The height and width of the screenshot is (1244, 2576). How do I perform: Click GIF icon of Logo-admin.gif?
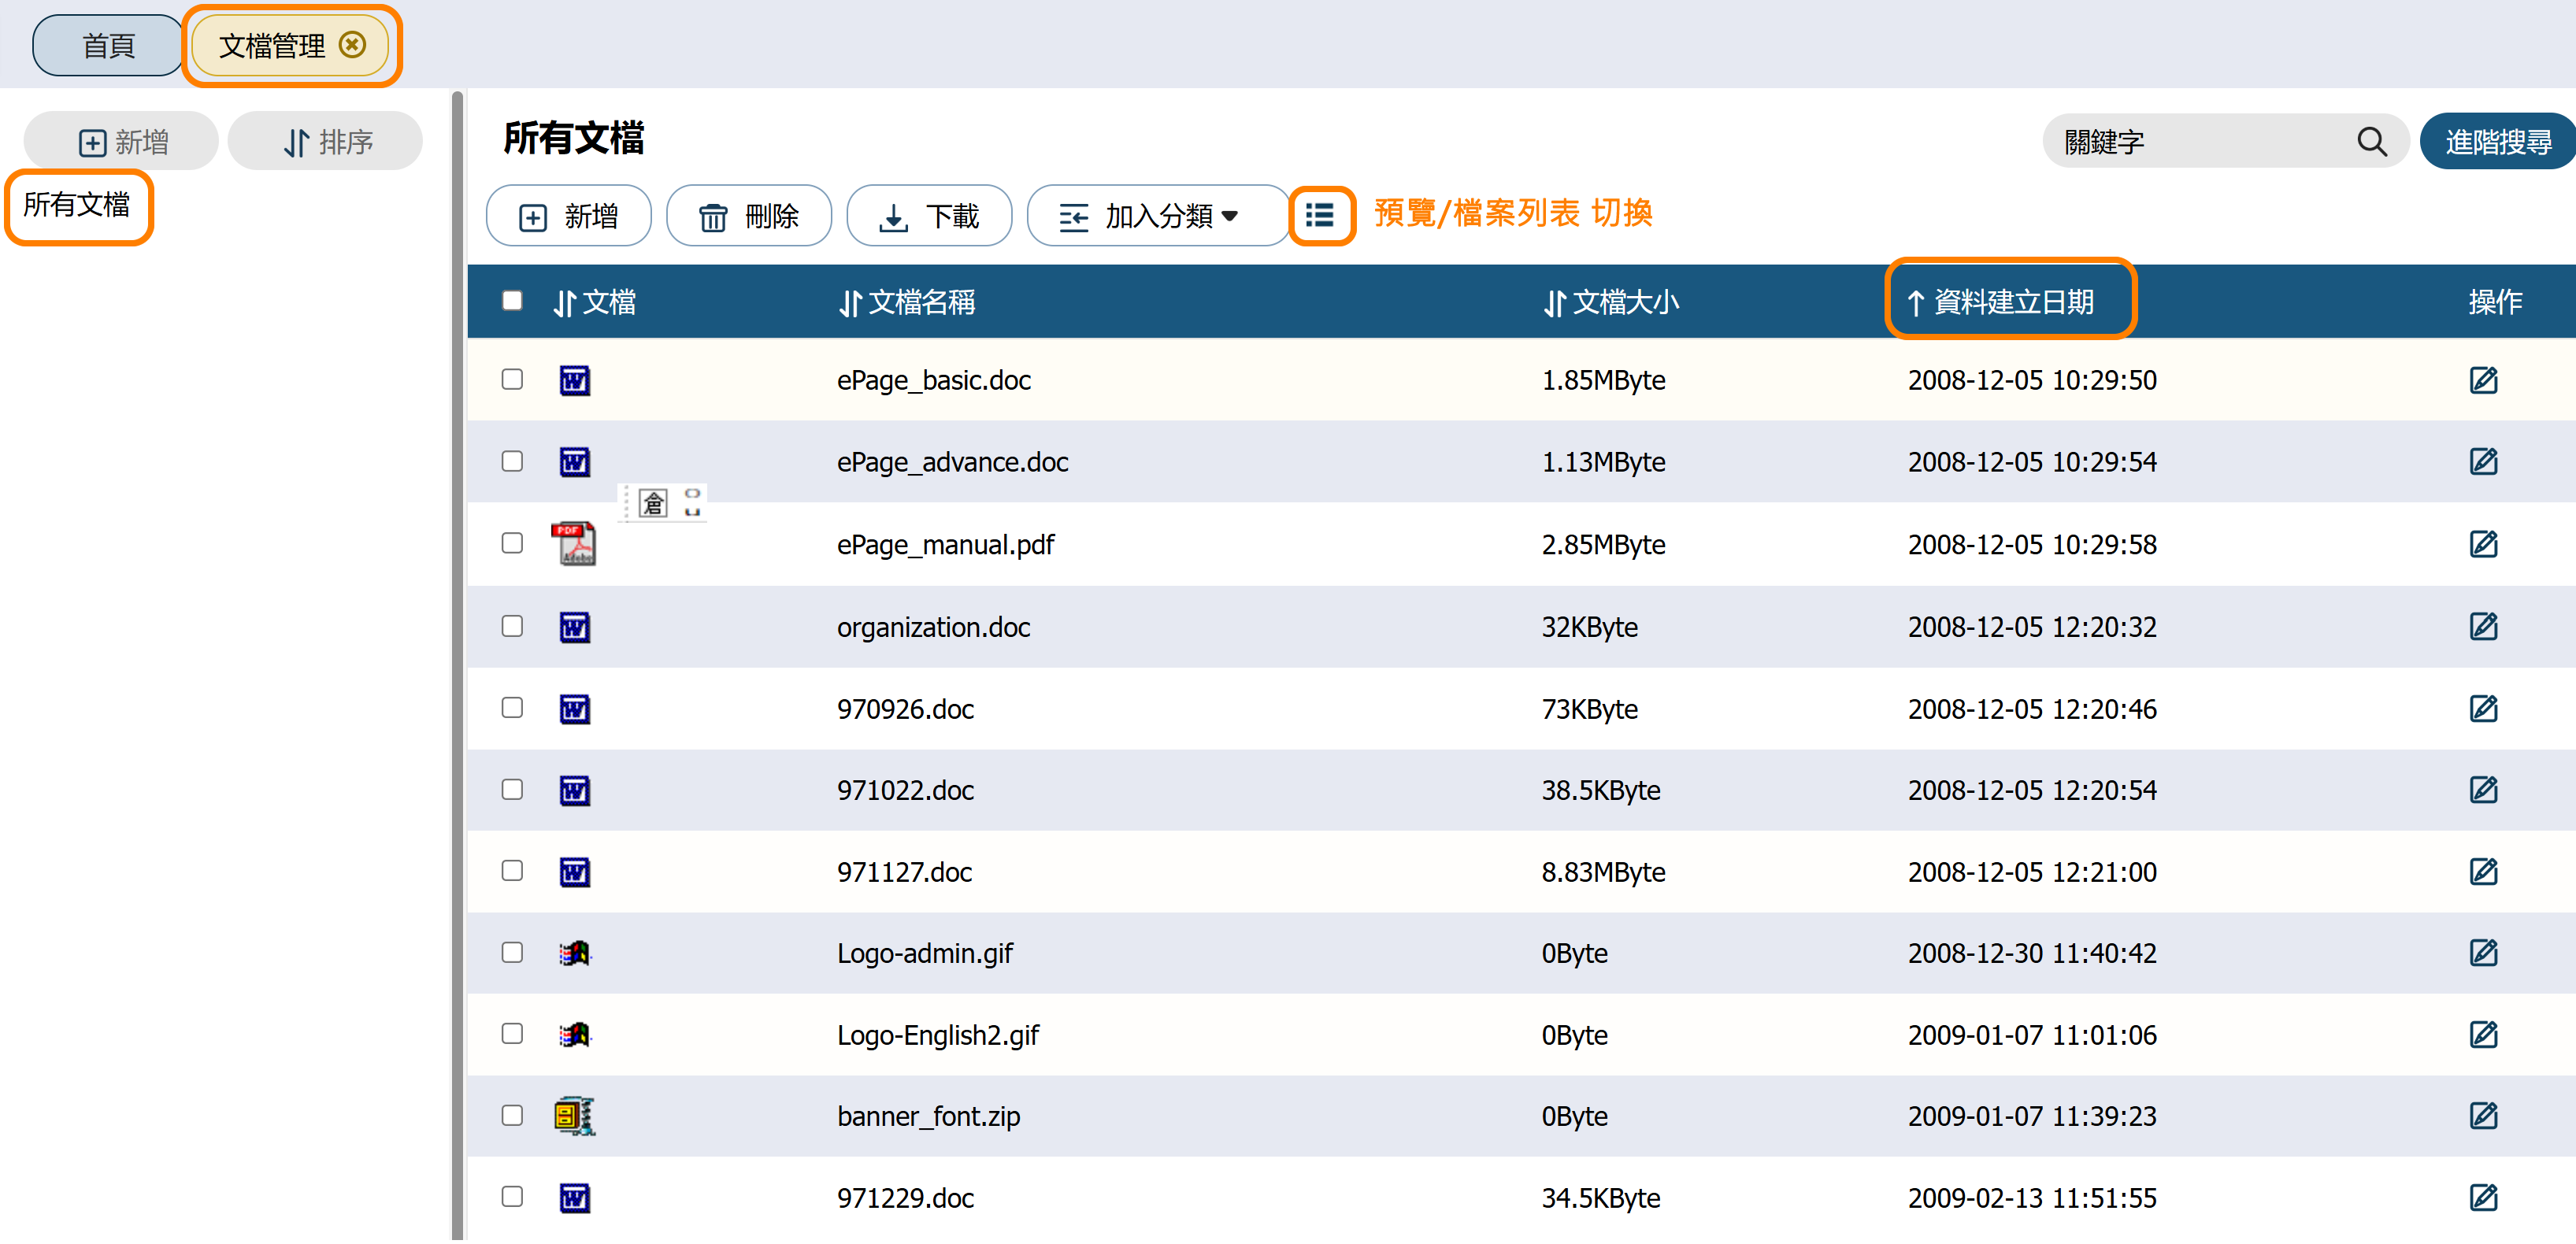tap(574, 953)
